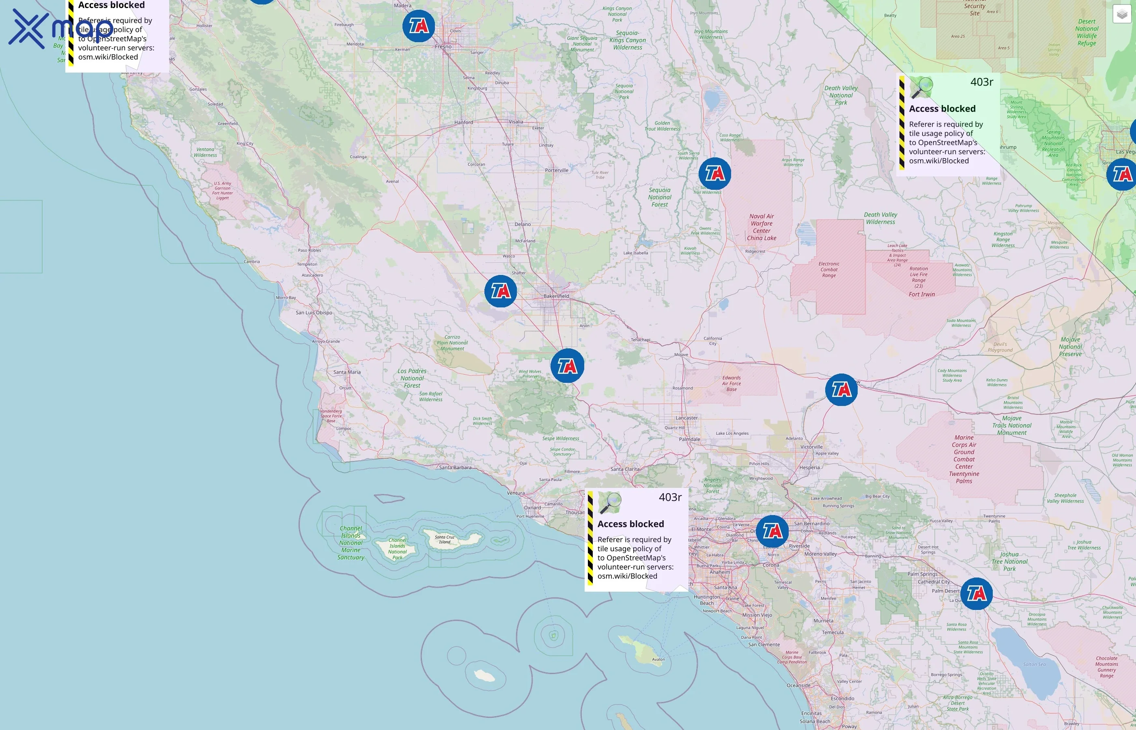Click the Porterville city label
This screenshot has height=730, width=1136.
pyautogui.click(x=557, y=170)
